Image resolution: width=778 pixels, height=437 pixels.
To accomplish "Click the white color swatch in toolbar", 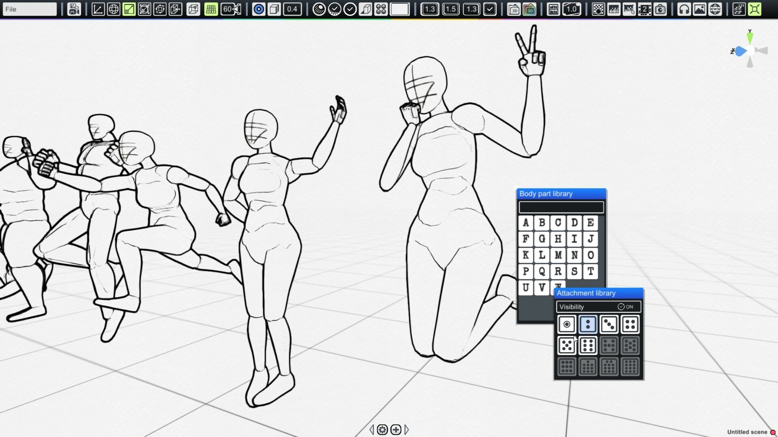I will pos(399,9).
